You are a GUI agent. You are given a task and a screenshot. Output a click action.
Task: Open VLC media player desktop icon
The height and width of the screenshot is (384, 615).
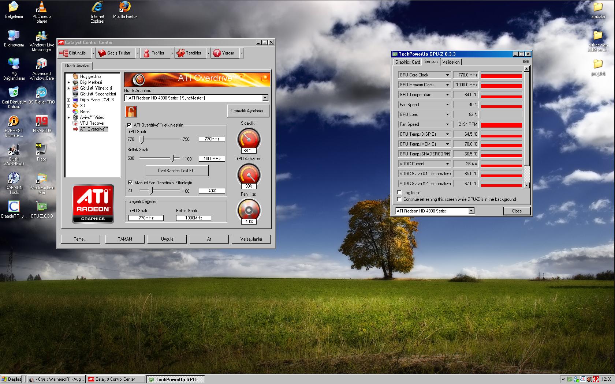pyautogui.click(x=42, y=12)
